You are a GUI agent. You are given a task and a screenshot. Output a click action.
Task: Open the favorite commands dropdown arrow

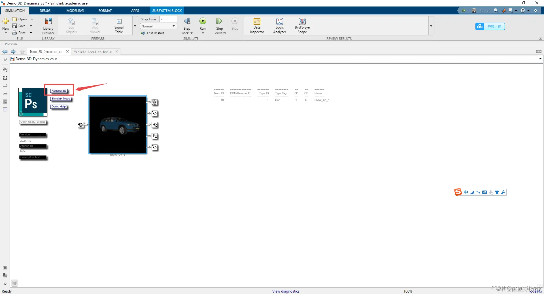coord(516,11)
